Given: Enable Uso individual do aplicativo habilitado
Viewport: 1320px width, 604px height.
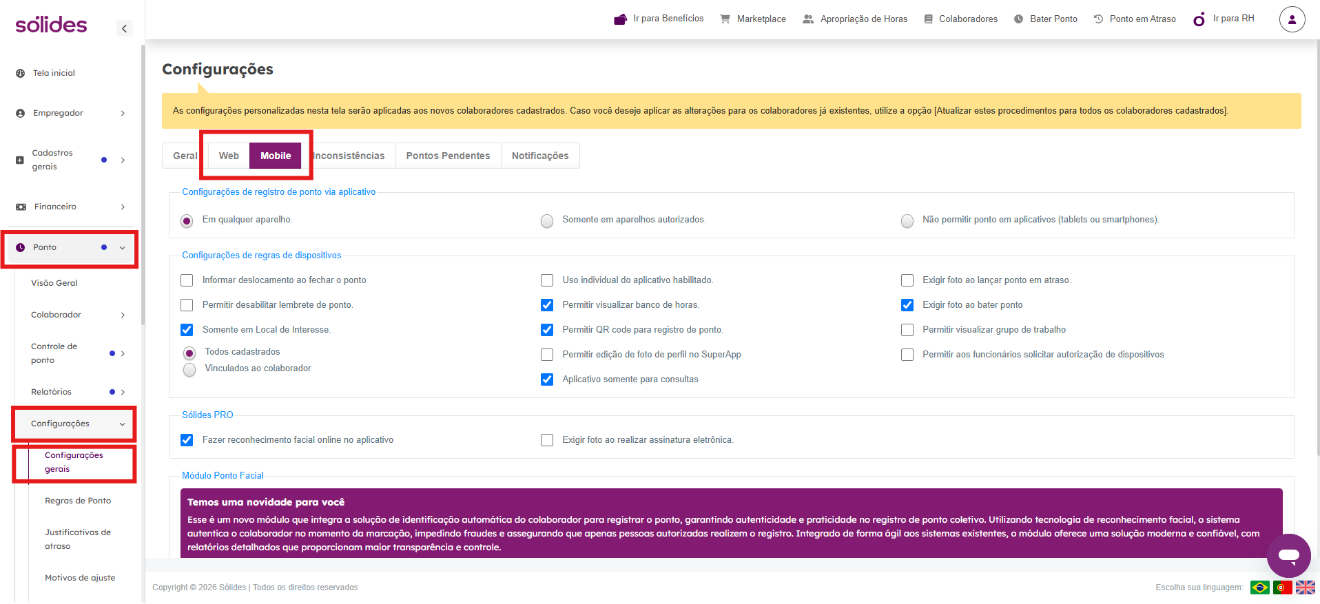Looking at the screenshot, I should pos(547,280).
